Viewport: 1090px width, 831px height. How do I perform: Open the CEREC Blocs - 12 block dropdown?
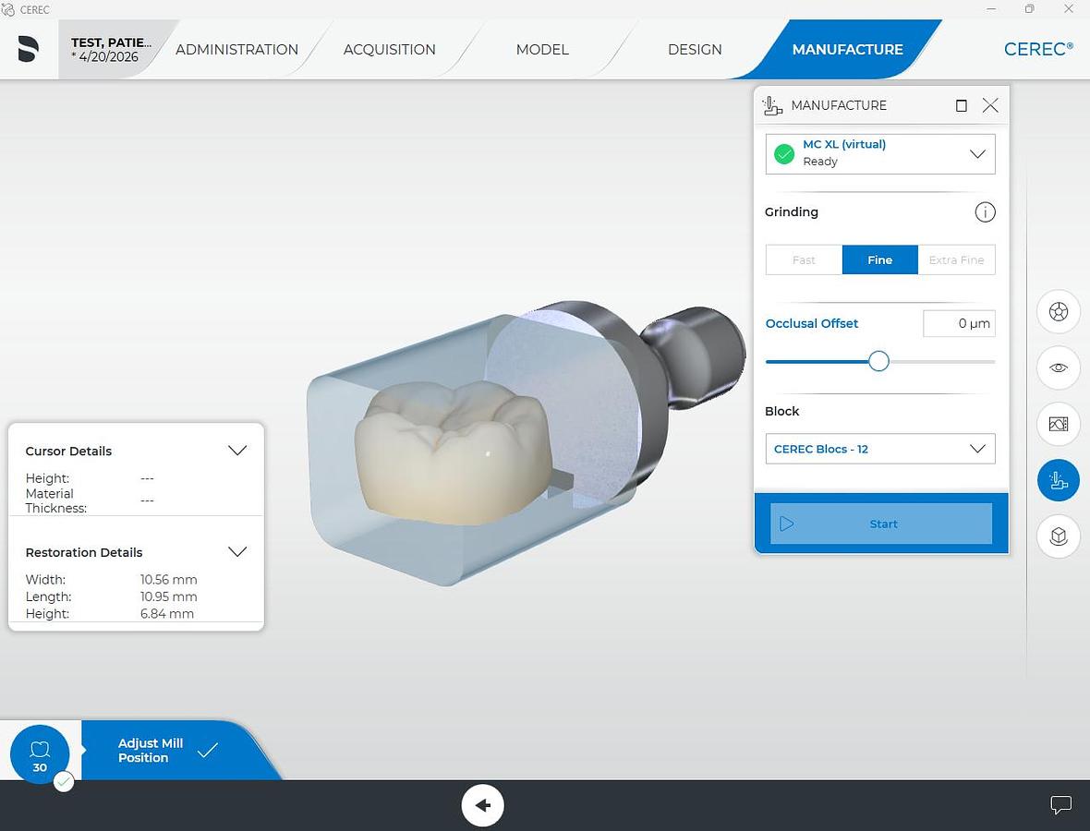tap(880, 449)
